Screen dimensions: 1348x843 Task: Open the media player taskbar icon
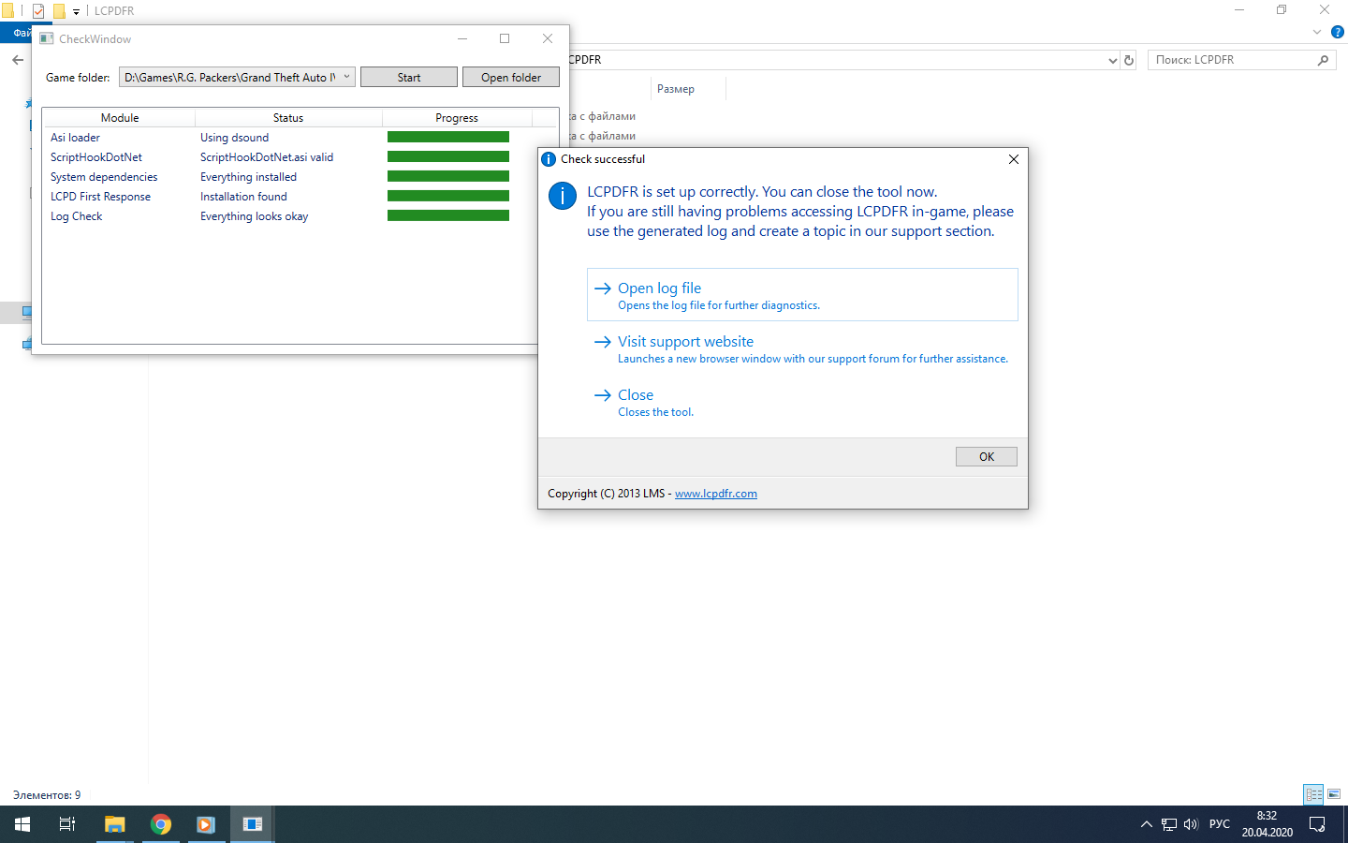[x=206, y=824]
